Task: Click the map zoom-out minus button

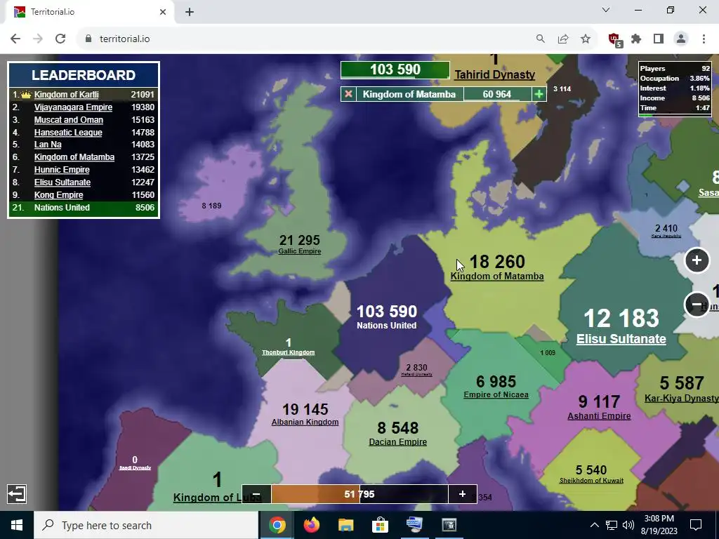Action: click(x=697, y=304)
